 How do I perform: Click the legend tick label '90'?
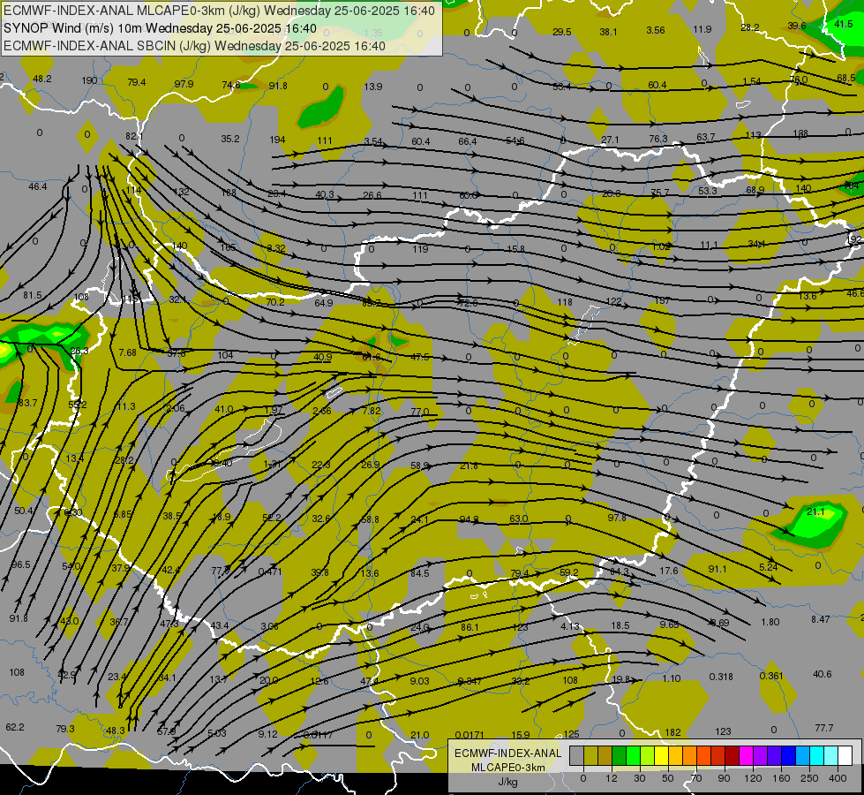click(x=724, y=778)
